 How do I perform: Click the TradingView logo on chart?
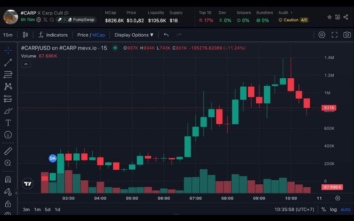(28, 184)
